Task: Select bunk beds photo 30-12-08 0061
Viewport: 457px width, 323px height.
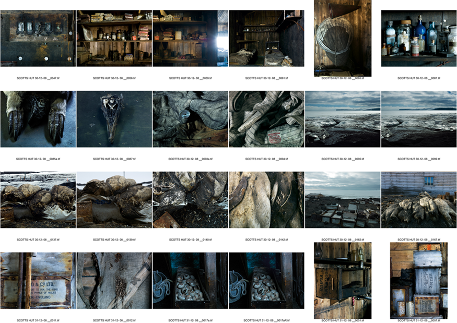Action: click(266, 39)
